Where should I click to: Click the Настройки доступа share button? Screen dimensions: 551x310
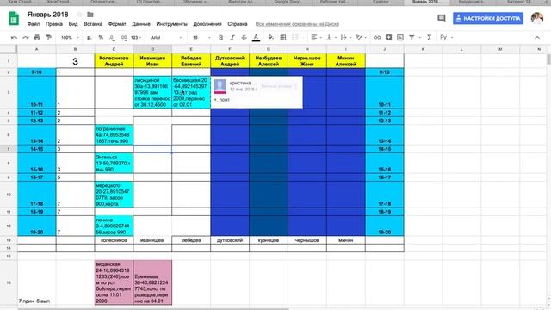(488, 18)
